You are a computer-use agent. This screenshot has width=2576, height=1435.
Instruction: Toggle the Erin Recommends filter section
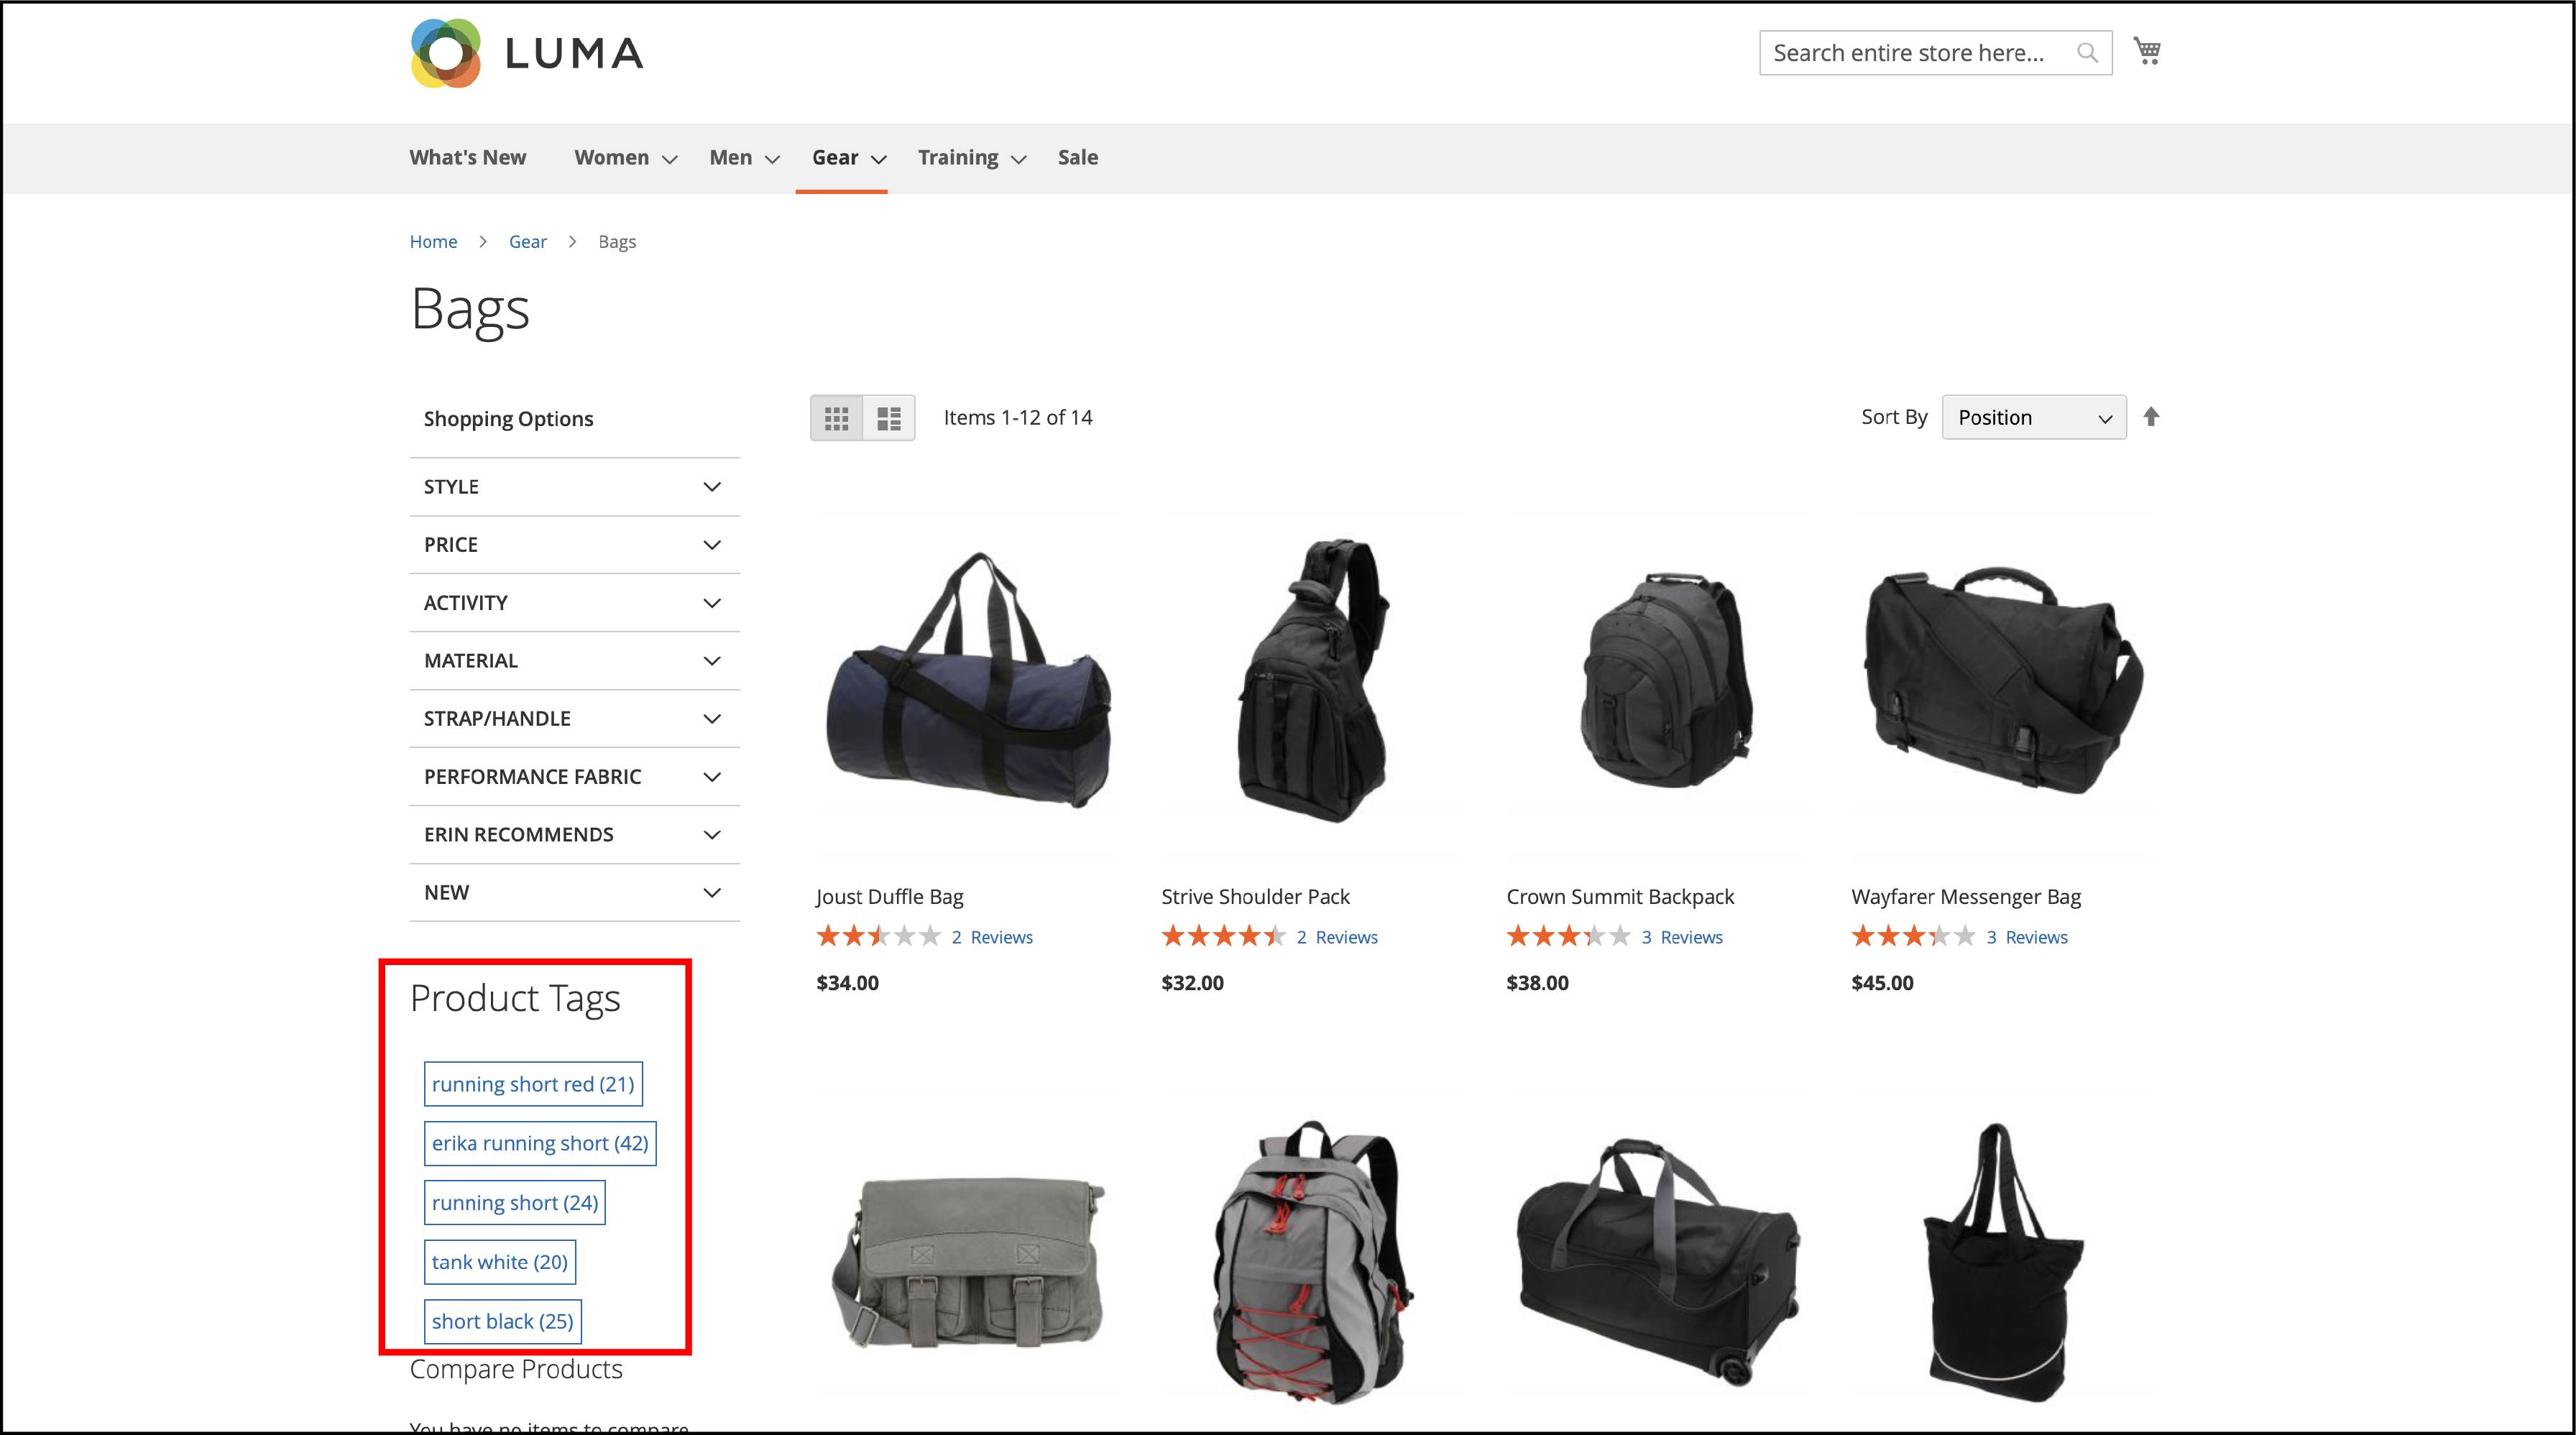point(571,832)
